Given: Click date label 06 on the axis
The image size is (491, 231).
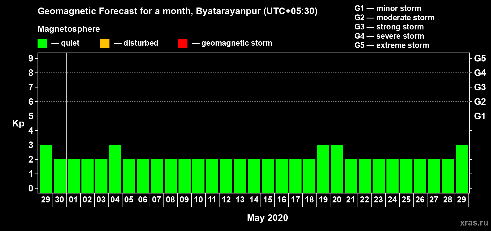Looking at the screenshot, I should point(143,200).
